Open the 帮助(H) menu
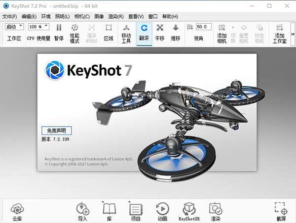Image resolution: width=296 pixels, height=223 pixels. click(x=170, y=17)
